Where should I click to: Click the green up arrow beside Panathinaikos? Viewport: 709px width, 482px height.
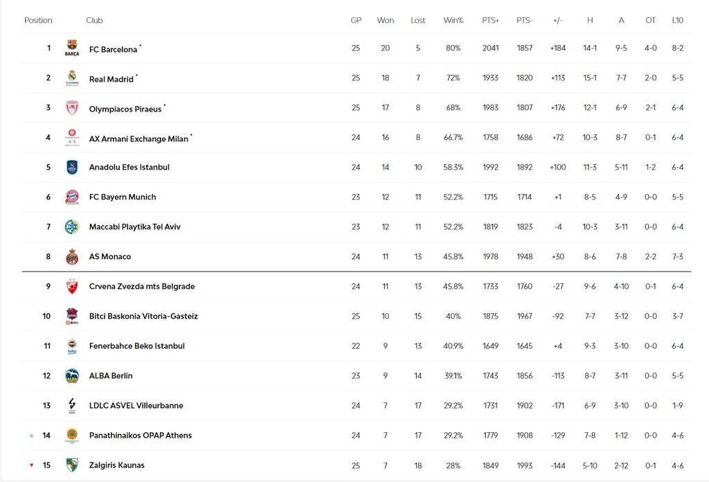[31, 436]
